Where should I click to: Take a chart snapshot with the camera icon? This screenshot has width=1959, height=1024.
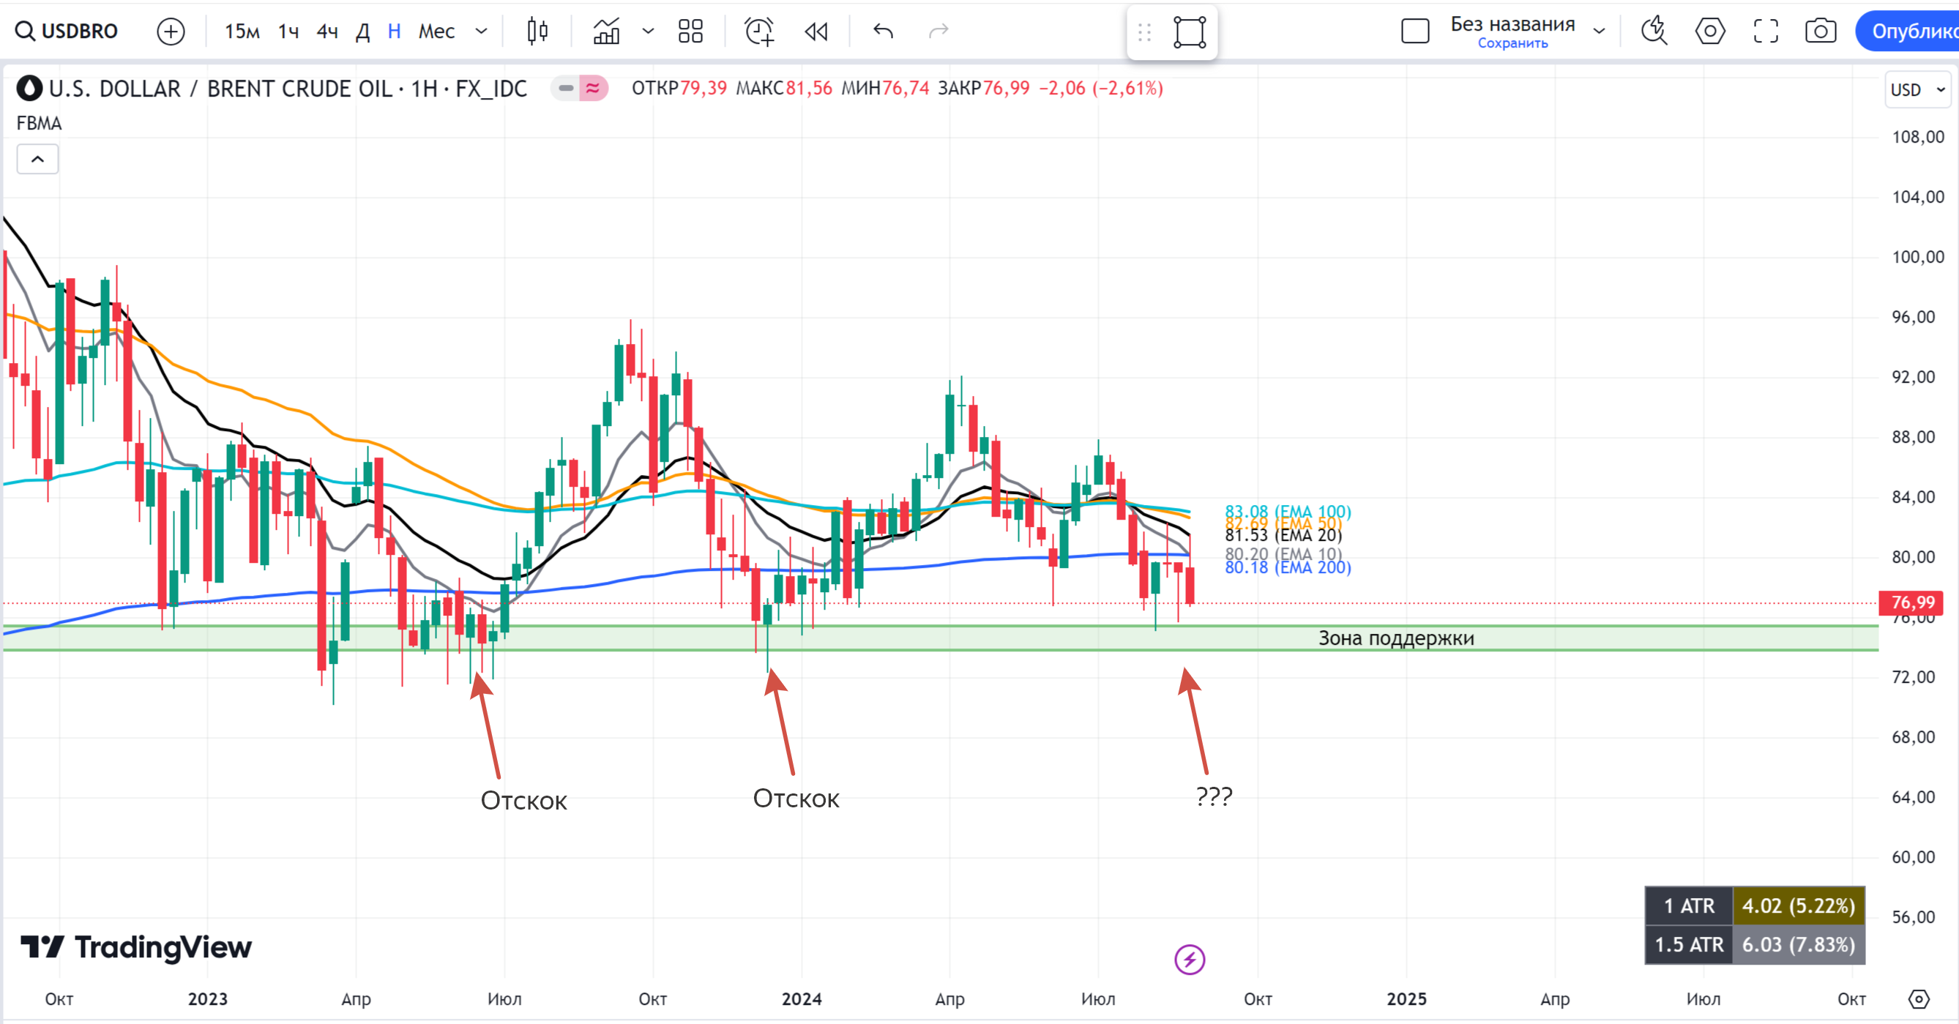tap(1820, 31)
